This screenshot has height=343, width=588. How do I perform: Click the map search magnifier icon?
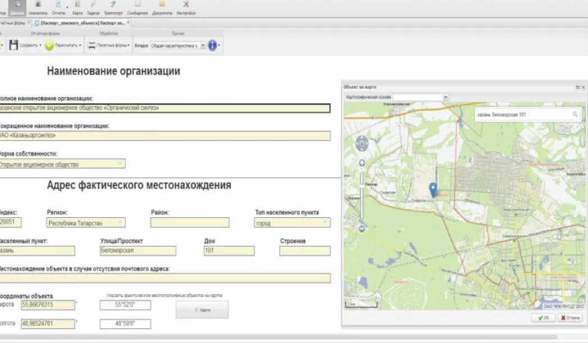point(575,115)
